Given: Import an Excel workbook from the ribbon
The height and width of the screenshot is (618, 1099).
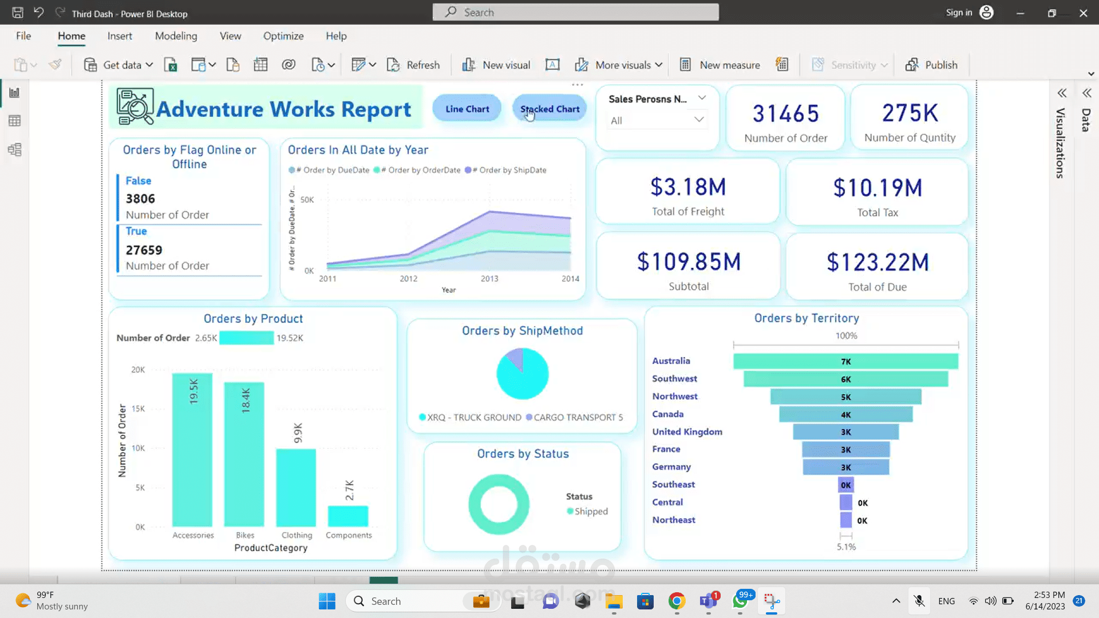Looking at the screenshot, I should click(x=170, y=65).
